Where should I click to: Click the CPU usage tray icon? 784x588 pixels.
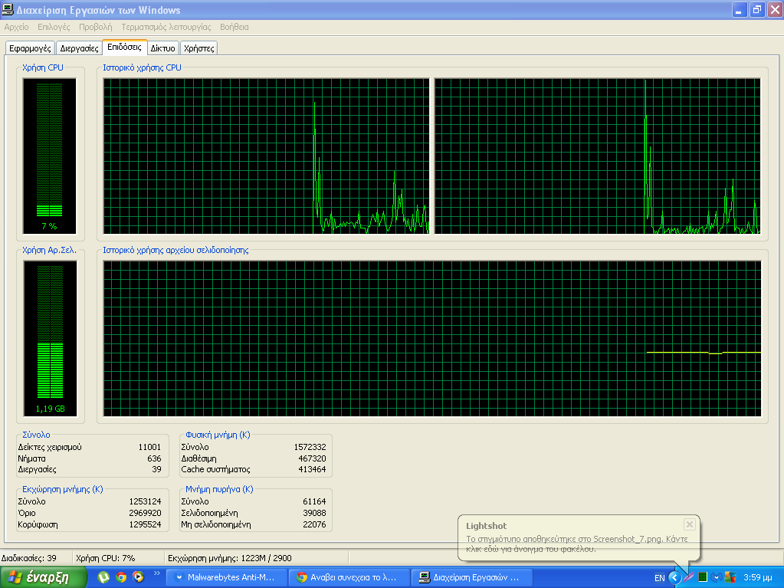pos(703,577)
